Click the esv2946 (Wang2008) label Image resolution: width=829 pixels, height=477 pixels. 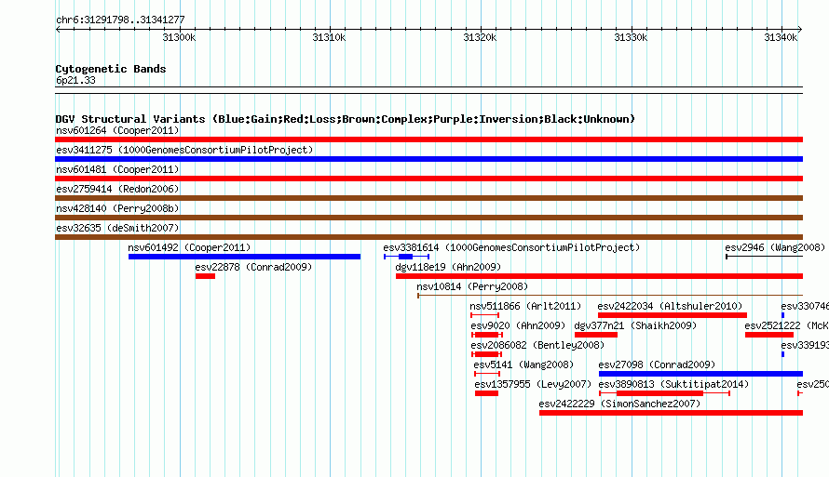[x=775, y=247]
